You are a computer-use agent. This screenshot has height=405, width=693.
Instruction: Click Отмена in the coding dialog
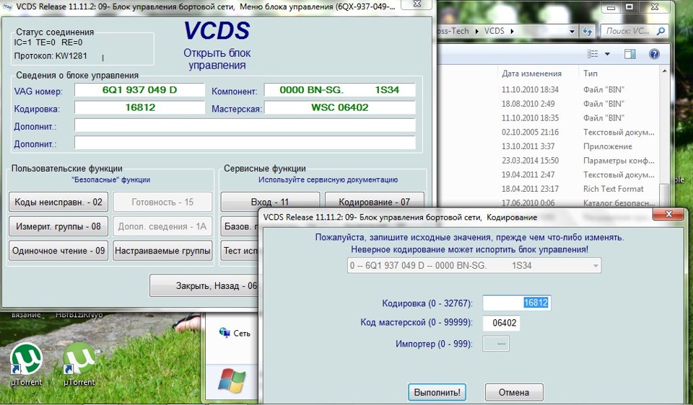(x=513, y=392)
